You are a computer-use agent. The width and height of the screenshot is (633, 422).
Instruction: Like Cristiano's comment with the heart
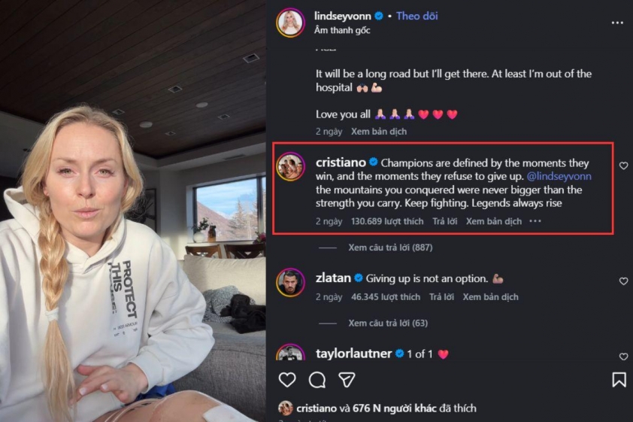(623, 165)
